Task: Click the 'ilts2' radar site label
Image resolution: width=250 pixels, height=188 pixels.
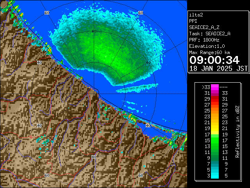Action: pyautogui.click(x=196, y=15)
